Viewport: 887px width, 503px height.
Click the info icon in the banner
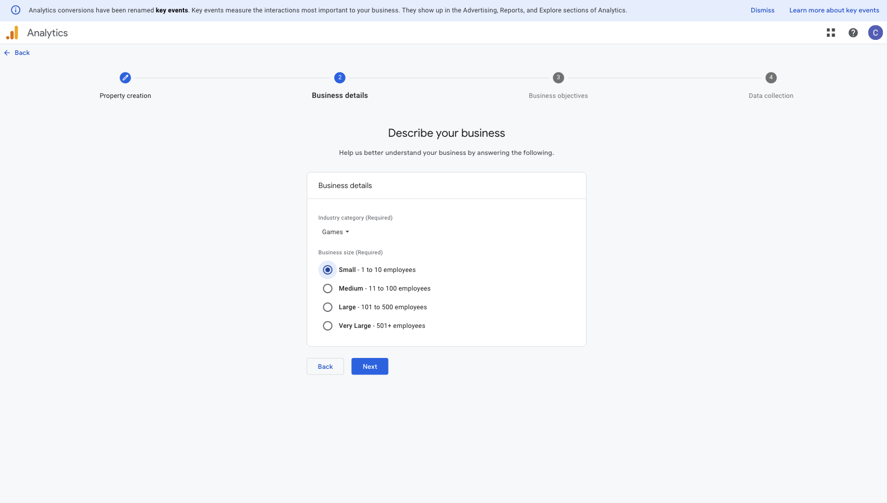(16, 10)
